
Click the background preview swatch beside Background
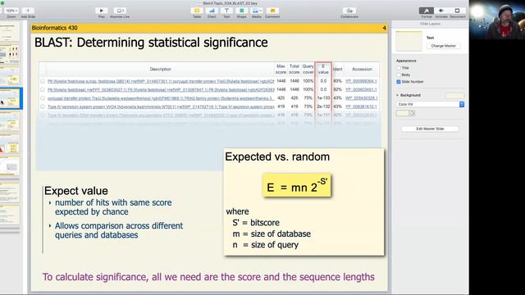454,96
